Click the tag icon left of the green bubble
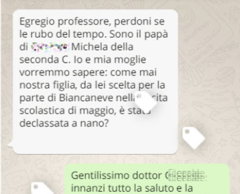The image size is (240, 194). pos(41,188)
